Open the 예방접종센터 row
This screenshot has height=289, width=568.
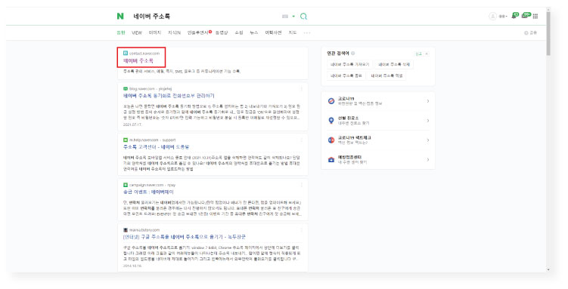378,160
